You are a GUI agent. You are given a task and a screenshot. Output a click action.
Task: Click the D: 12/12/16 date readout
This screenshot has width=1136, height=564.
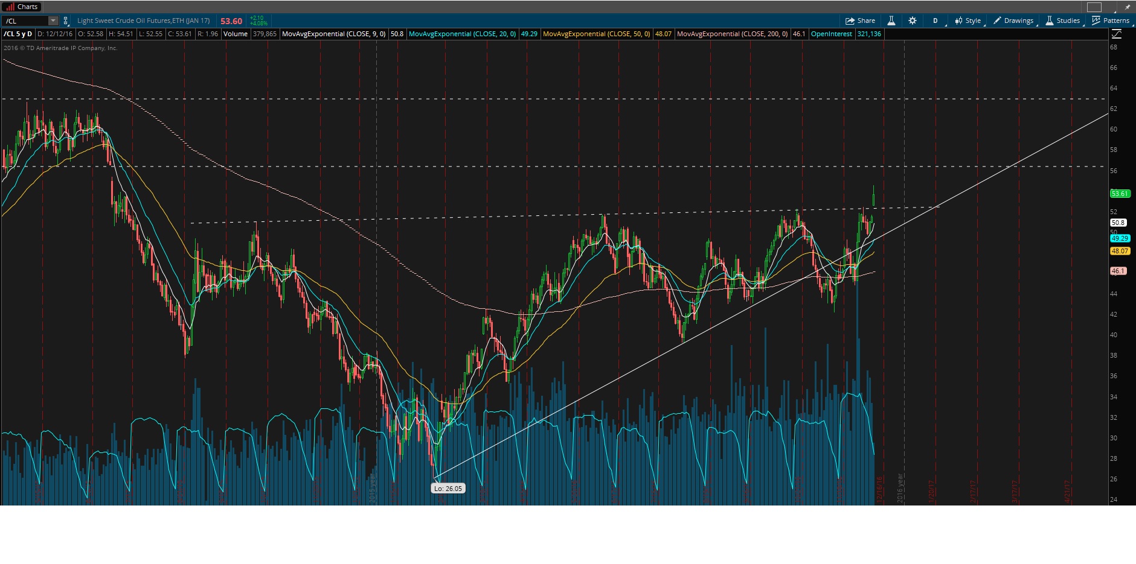[x=55, y=34]
